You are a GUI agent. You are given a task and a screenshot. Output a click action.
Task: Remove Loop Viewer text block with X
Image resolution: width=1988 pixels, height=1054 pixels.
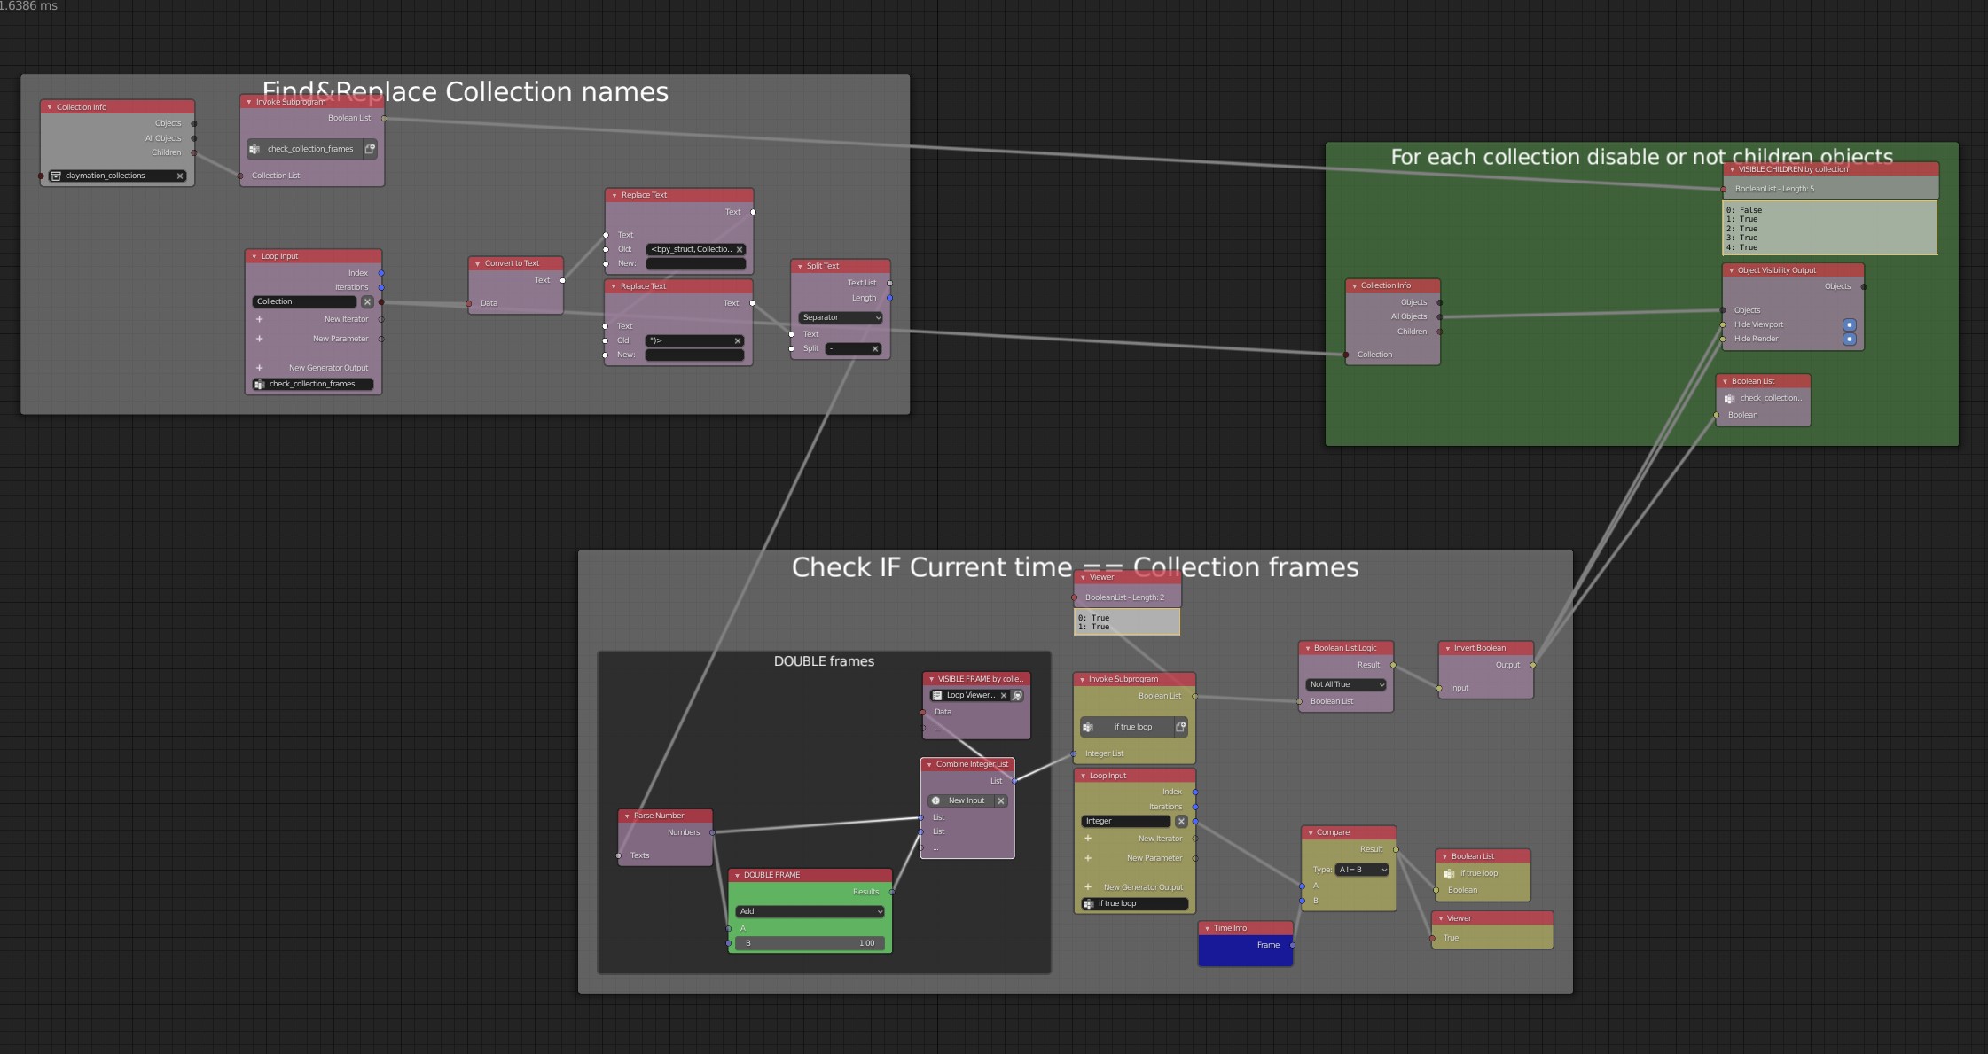click(x=1004, y=695)
